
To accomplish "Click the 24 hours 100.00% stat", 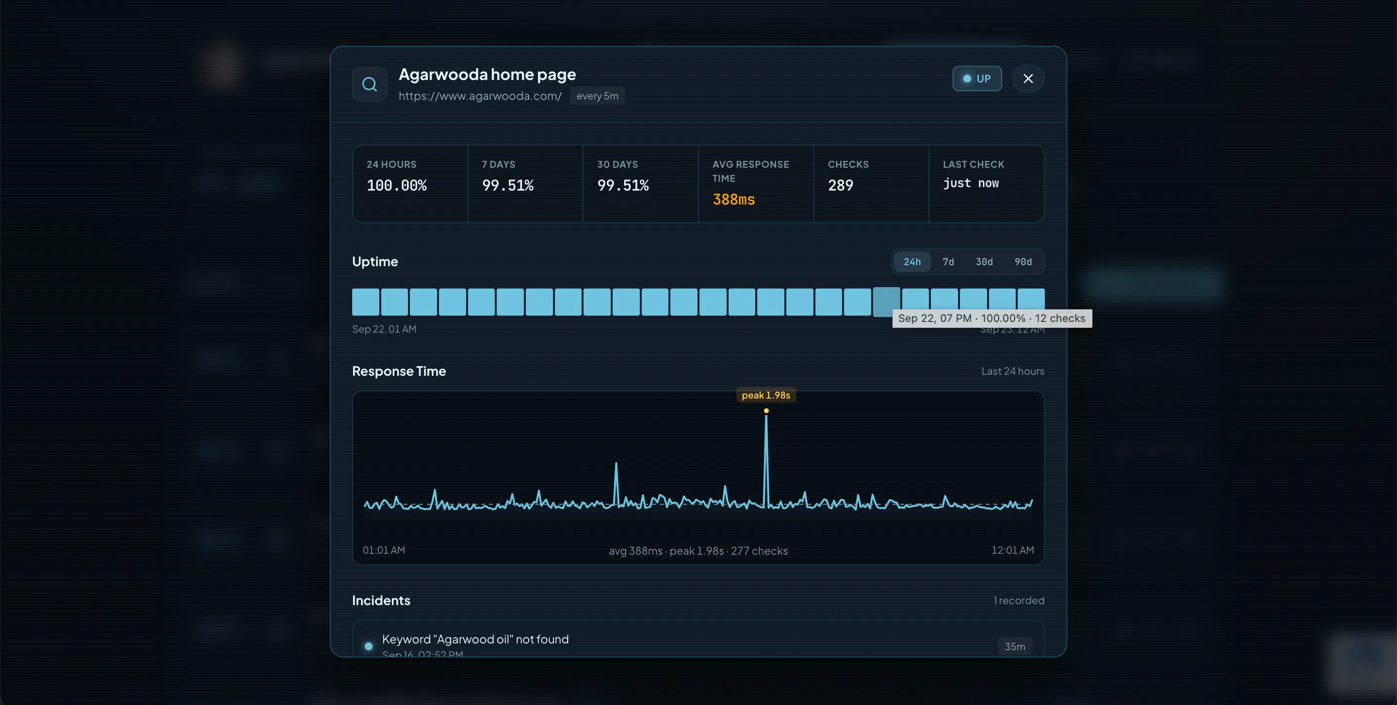I will [x=410, y=184].
